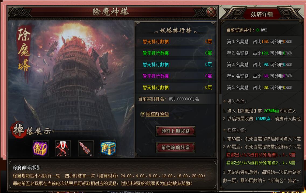Click the 前往除魔妖塔 button
The height and width of the screenshot is (193, 306).
point(175,148)
